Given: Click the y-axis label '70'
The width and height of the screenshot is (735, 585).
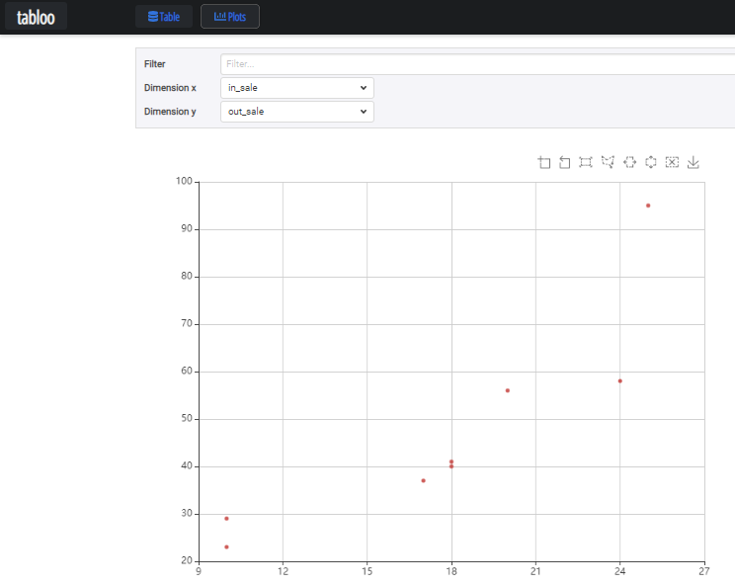Looking at the screenshot, I should pyautogui.click(x=187, y=323).
